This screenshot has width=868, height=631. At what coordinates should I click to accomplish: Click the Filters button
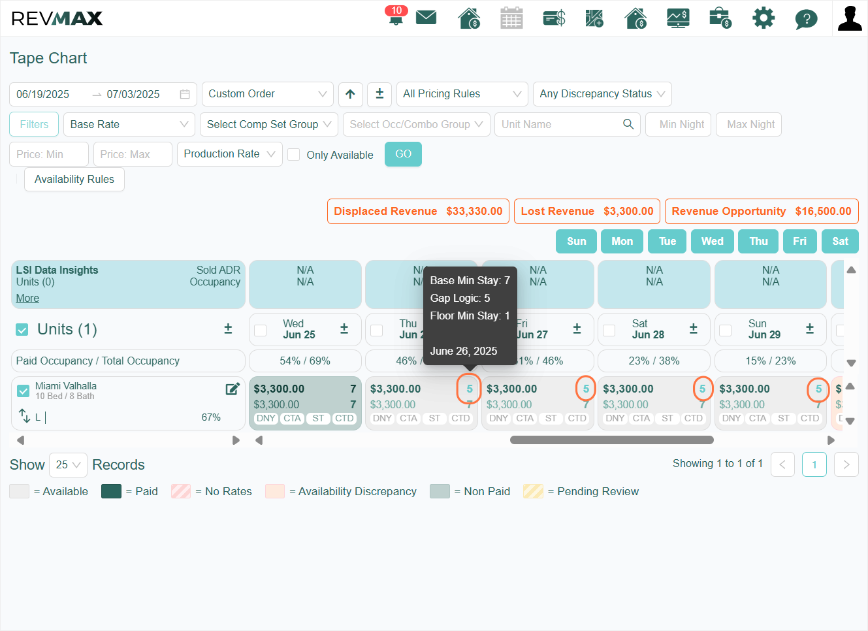[34, 124]
